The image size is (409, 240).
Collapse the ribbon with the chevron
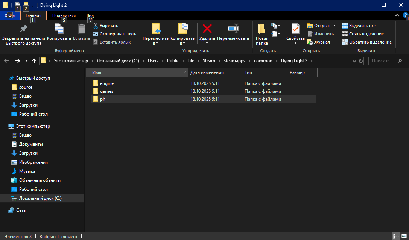(397, 15)
